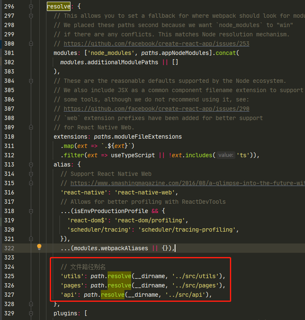305x320 pixels.
Task: Click line number 316 in gutter
Action: [x=9, y=192]
